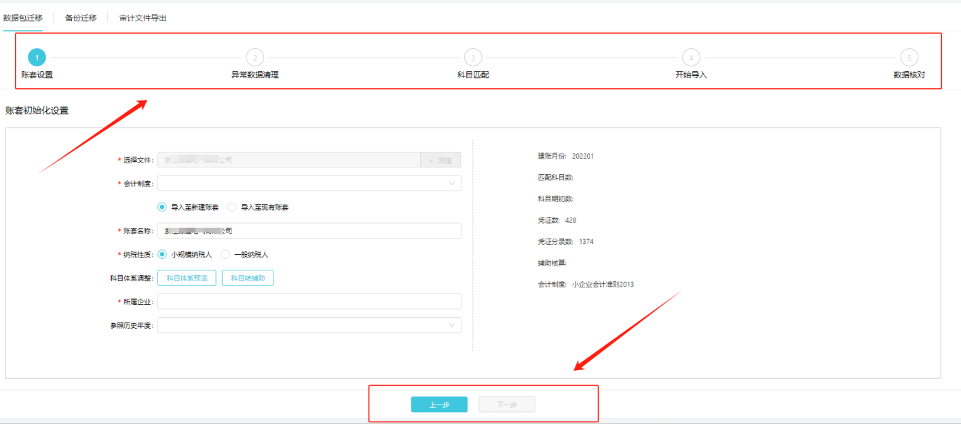
Task: Go back with 上一步 button
Action: pos(439,405)
